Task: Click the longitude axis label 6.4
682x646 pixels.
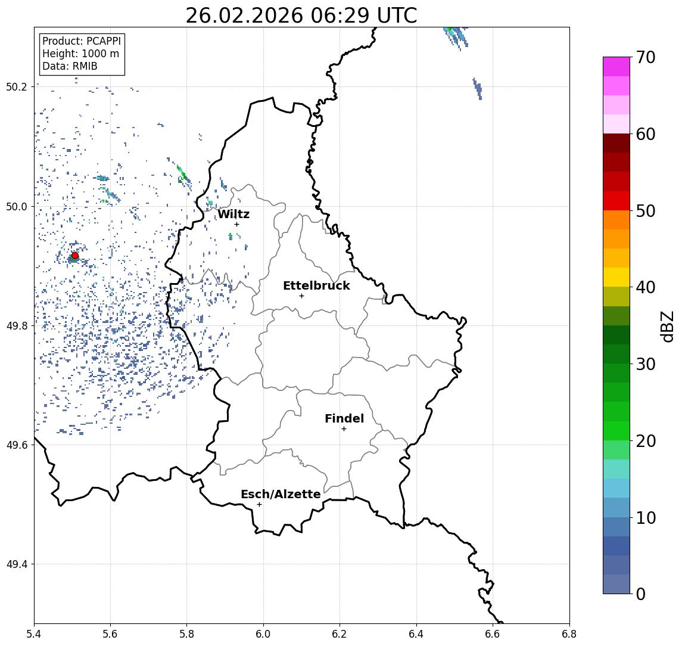Action: [x=416, y=634]
